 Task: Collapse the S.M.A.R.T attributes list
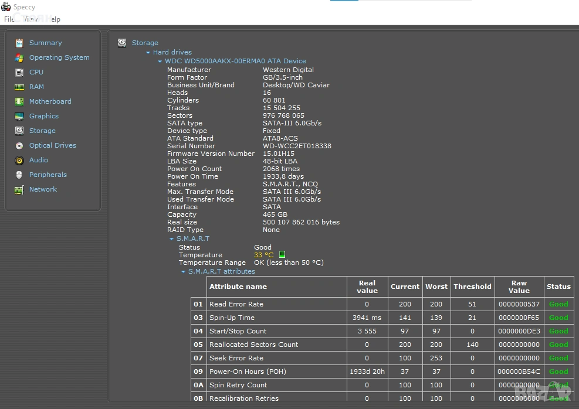point(184,272)
